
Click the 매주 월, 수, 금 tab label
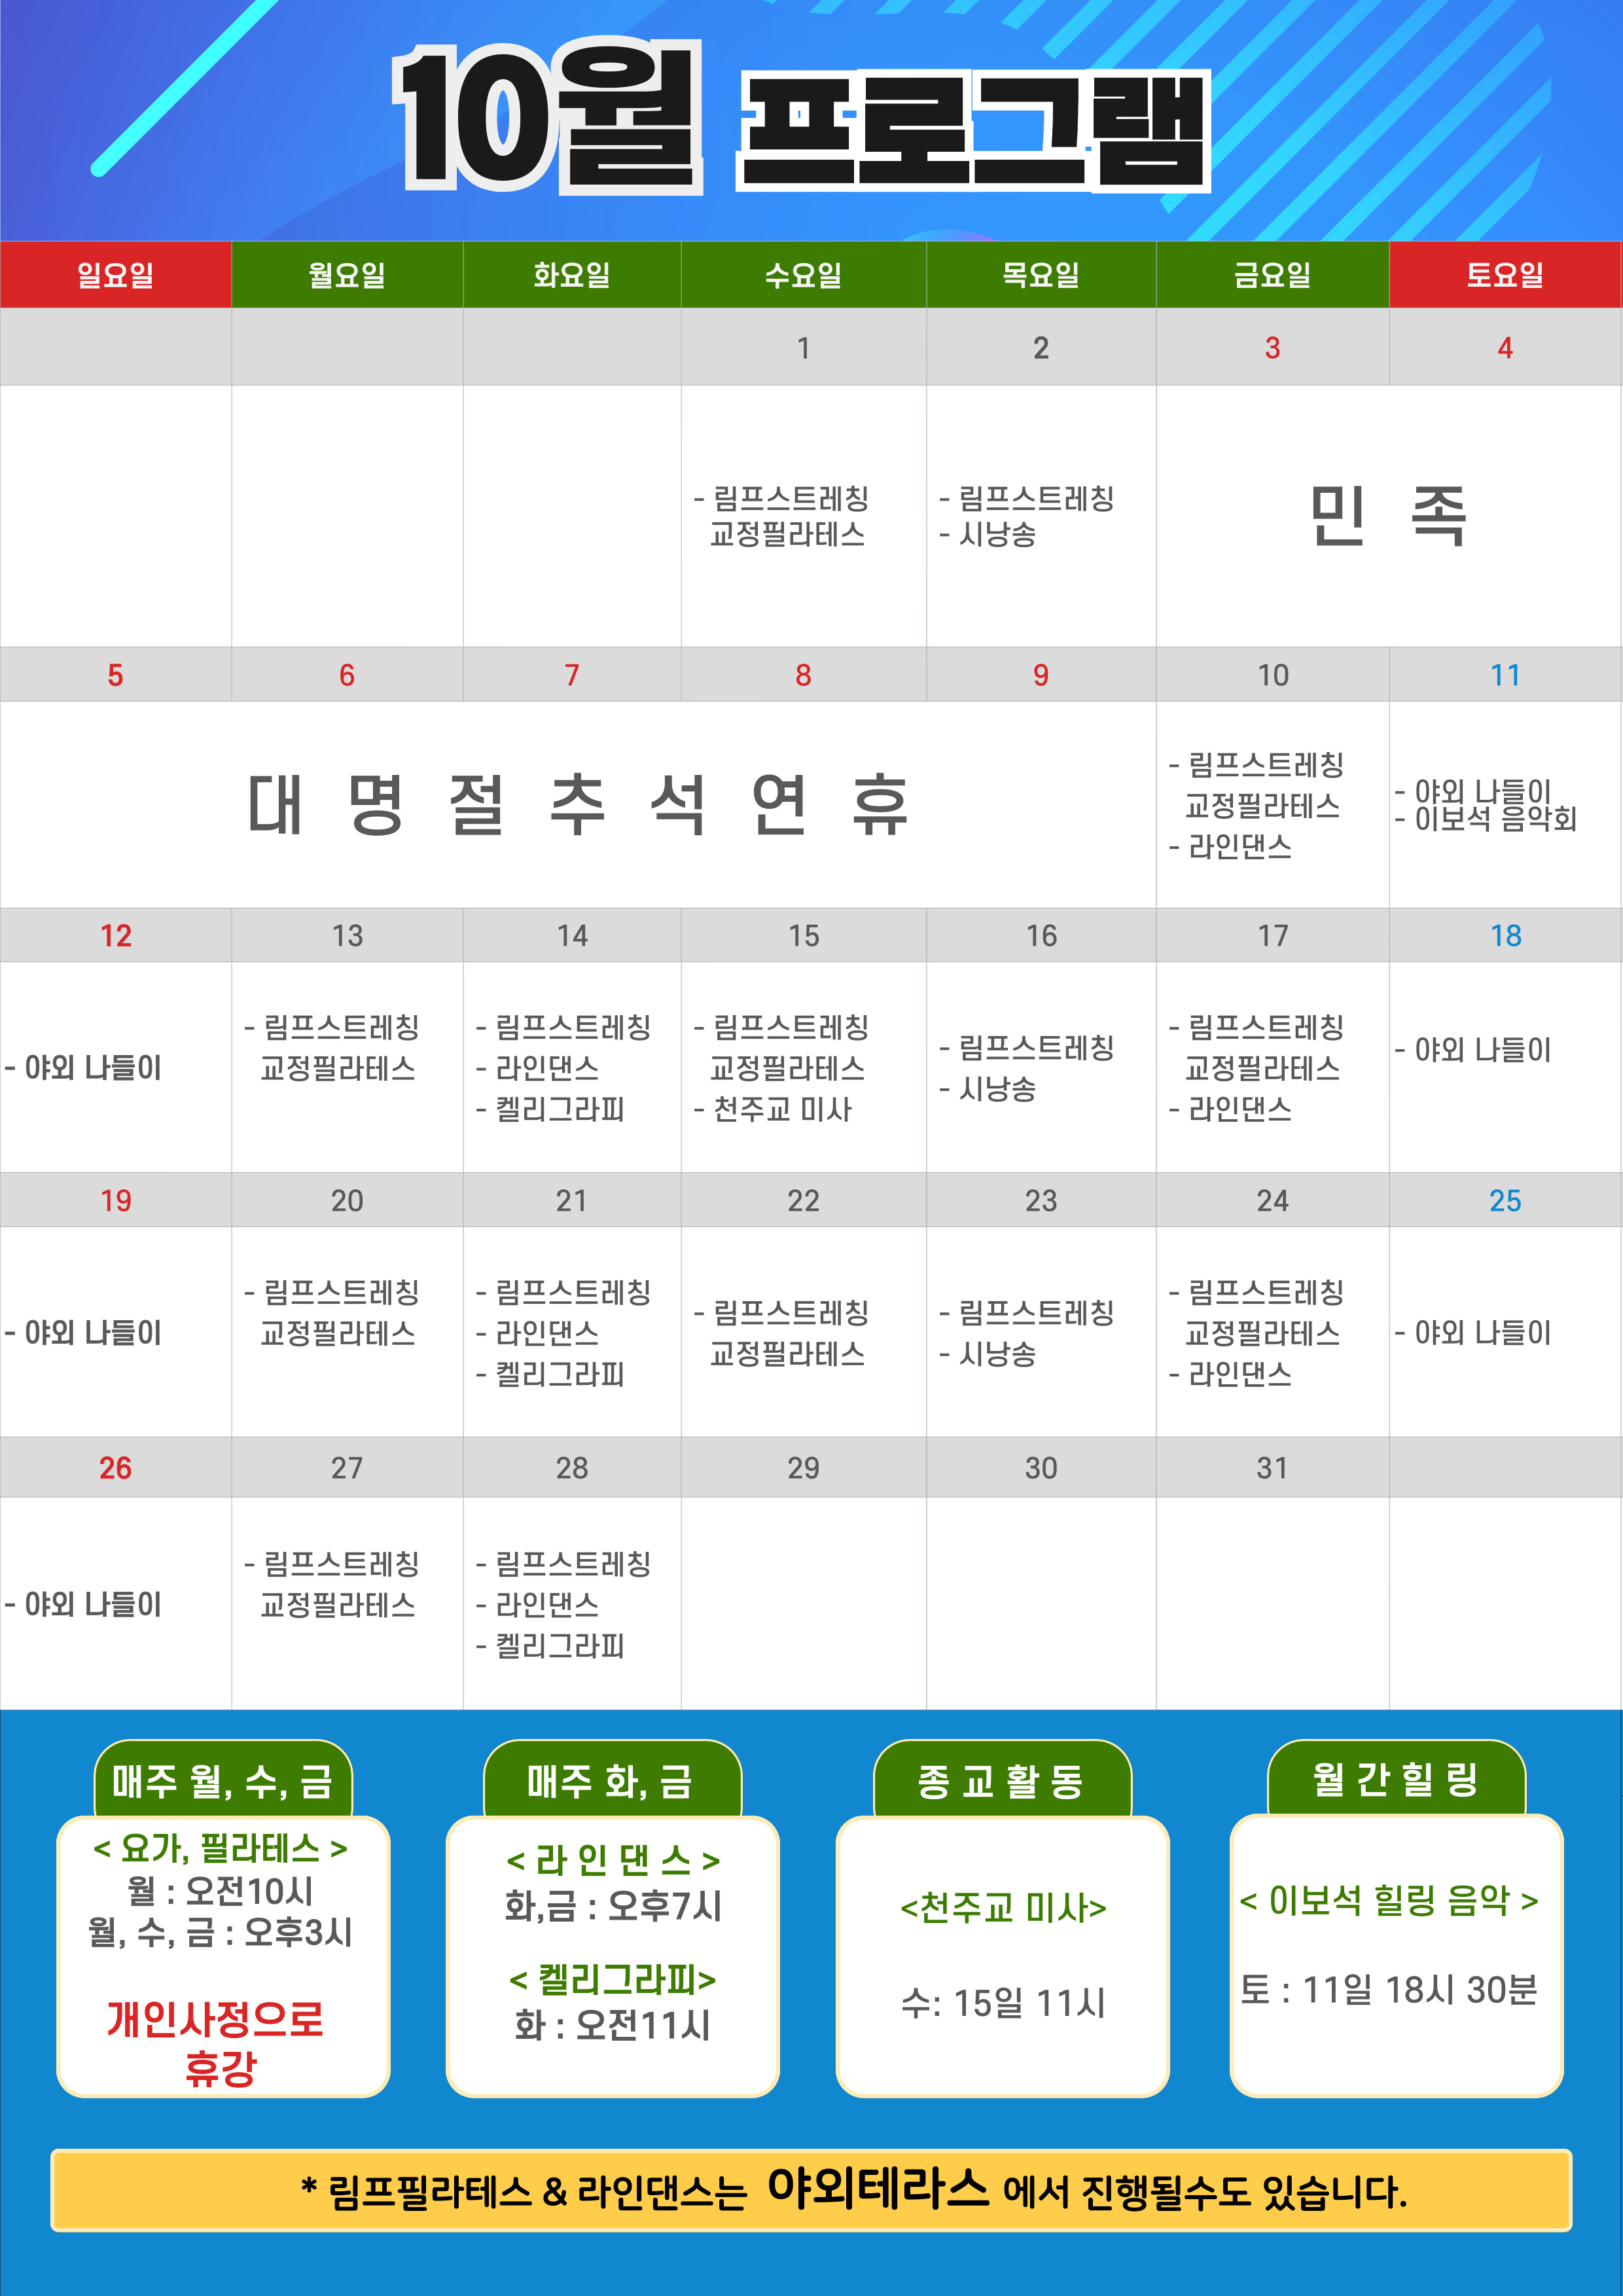click(x=222, y=1781)
